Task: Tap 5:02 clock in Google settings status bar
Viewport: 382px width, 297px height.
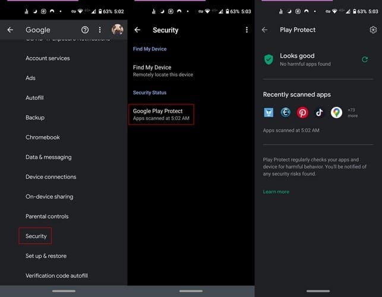Action: 119,11
